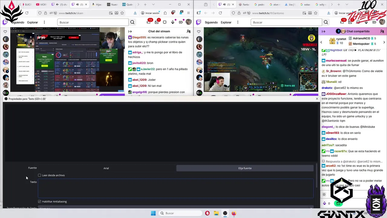Switch to the 'IVOXY' YouTube tab

(x=41, y=5)
